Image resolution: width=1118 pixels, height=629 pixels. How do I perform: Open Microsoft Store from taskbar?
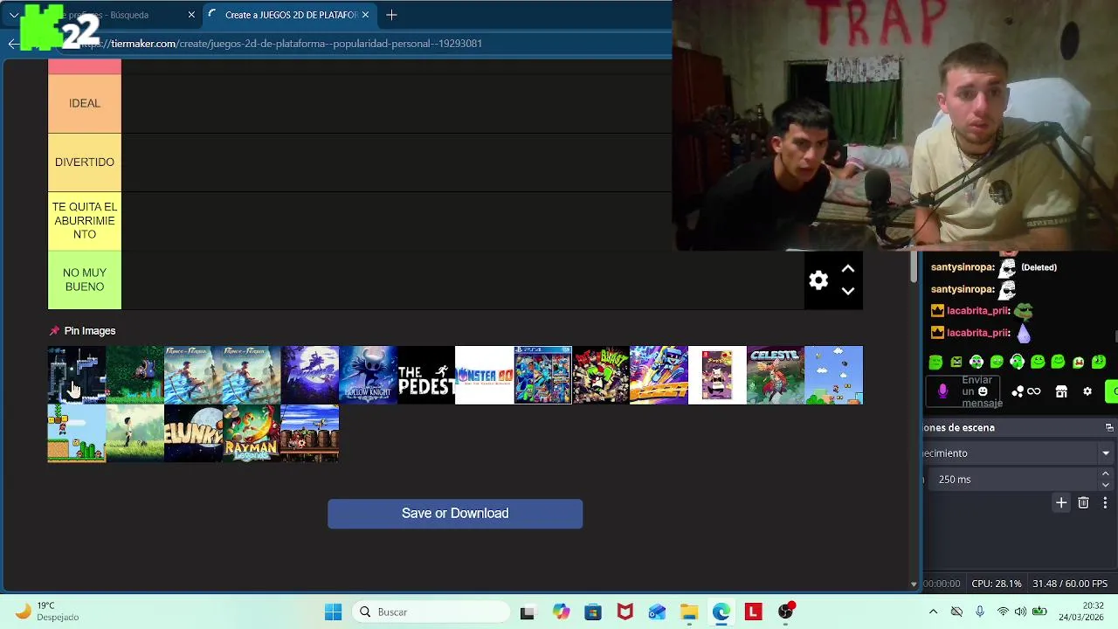click(x=593, y=612)
